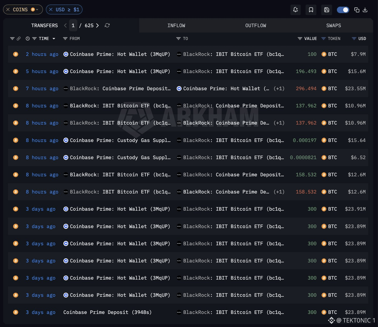Click the save floppy disk icon

click(327, 10)
